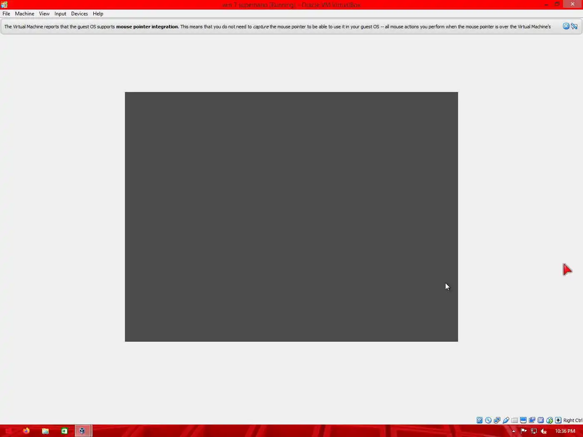Open the Devices menu
The width and height of the screenshot is (583, 437).
[80, 14]
